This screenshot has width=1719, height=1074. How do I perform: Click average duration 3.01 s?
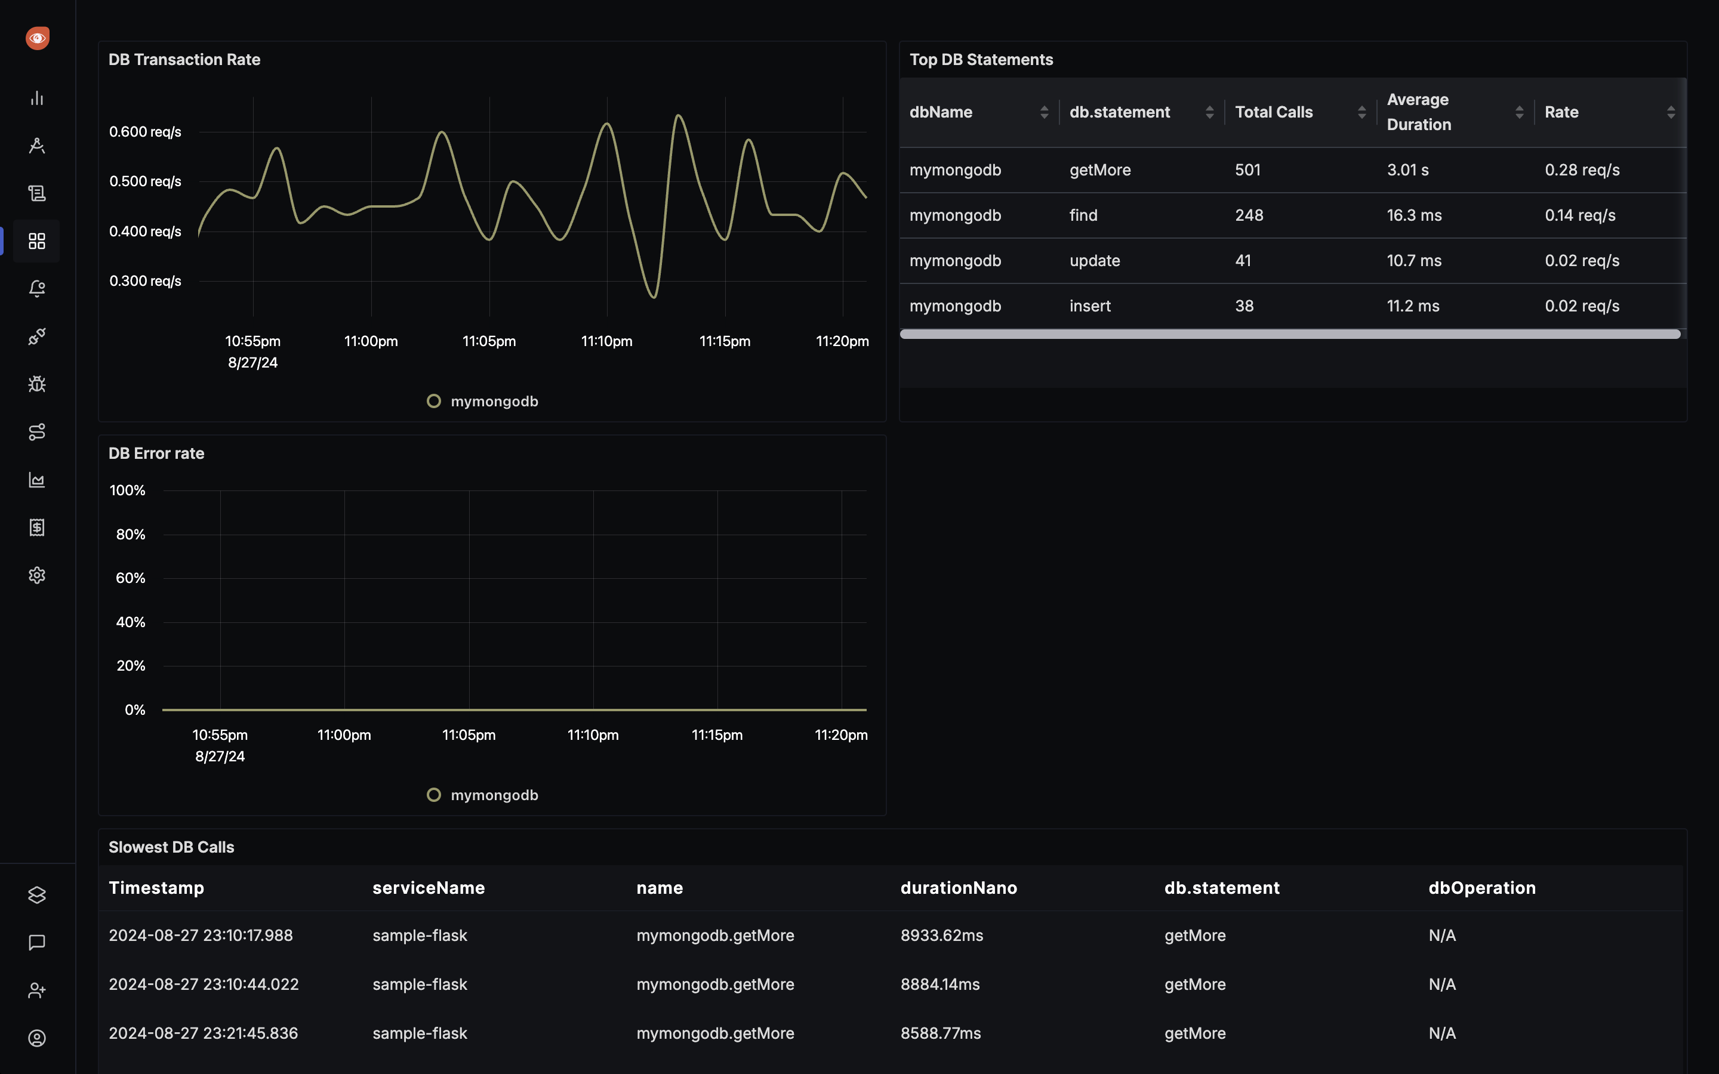1408,170
